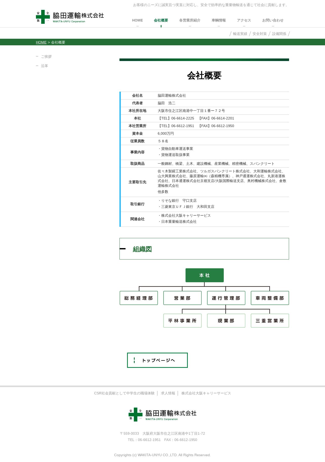325x462 pixels.
Task: Open the お問い合わせ navigation tab
Action: click(x=273, y=20)
